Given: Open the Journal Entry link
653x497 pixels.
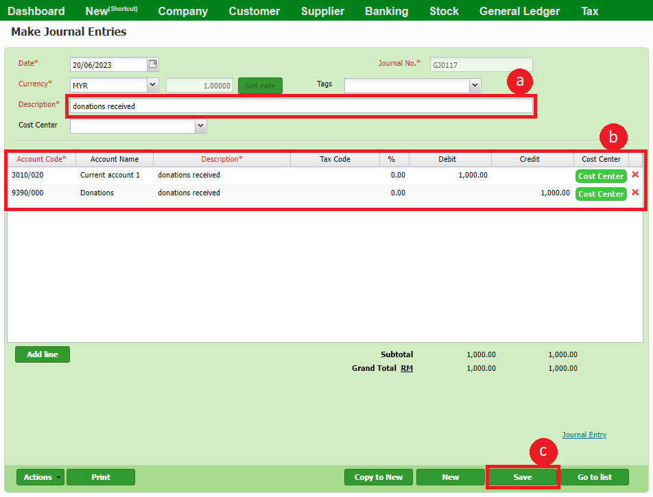Looking at the screenshot, I should (584, 435).
